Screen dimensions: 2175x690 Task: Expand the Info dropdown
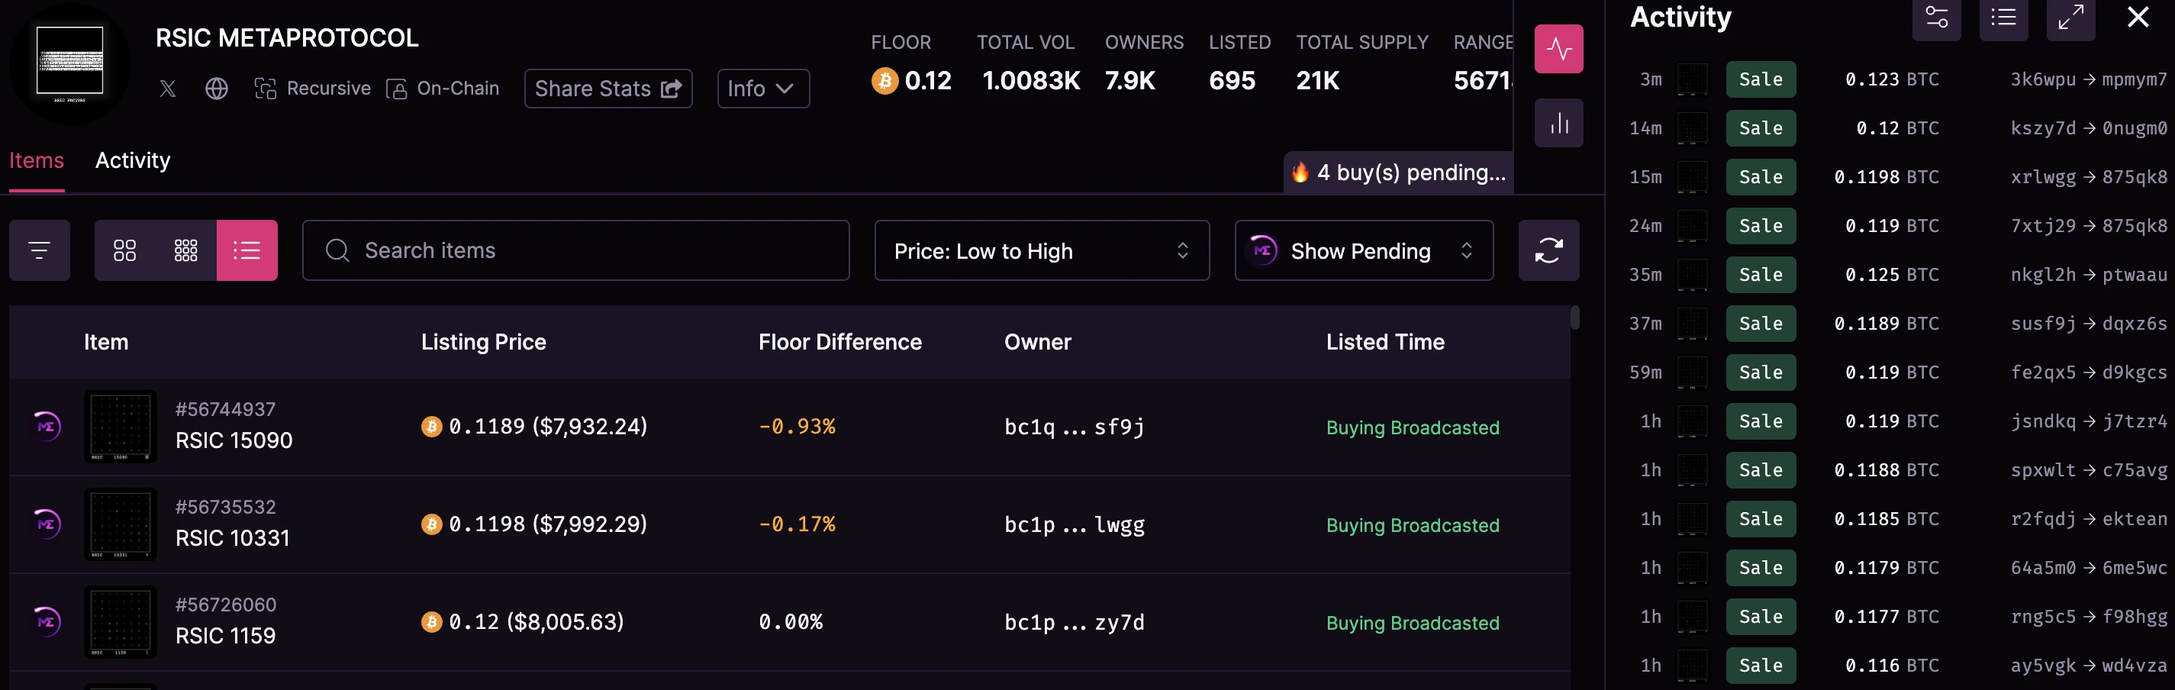(x=762, y=88)
